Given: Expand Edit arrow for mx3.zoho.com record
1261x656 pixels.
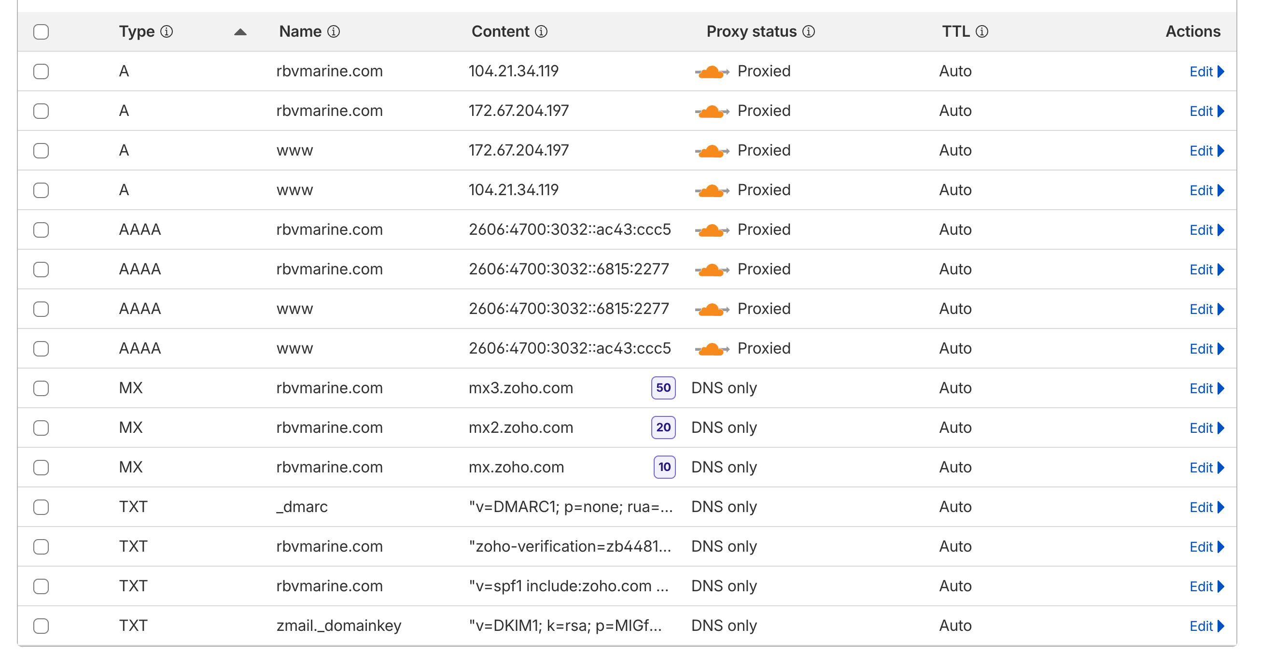Looking at the screenshot, I should tap(1220, 388).
